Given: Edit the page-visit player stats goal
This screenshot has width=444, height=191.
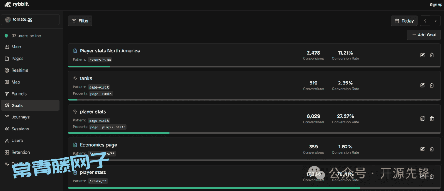Looking at the screenshot, I should (x=422, y=118).
